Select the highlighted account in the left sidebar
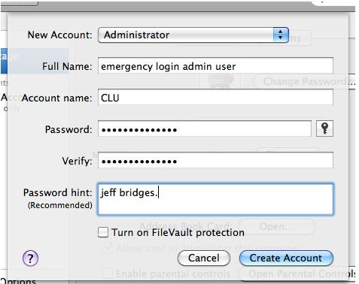The width and height of the screenshot is (359, 284). (35, 61)
